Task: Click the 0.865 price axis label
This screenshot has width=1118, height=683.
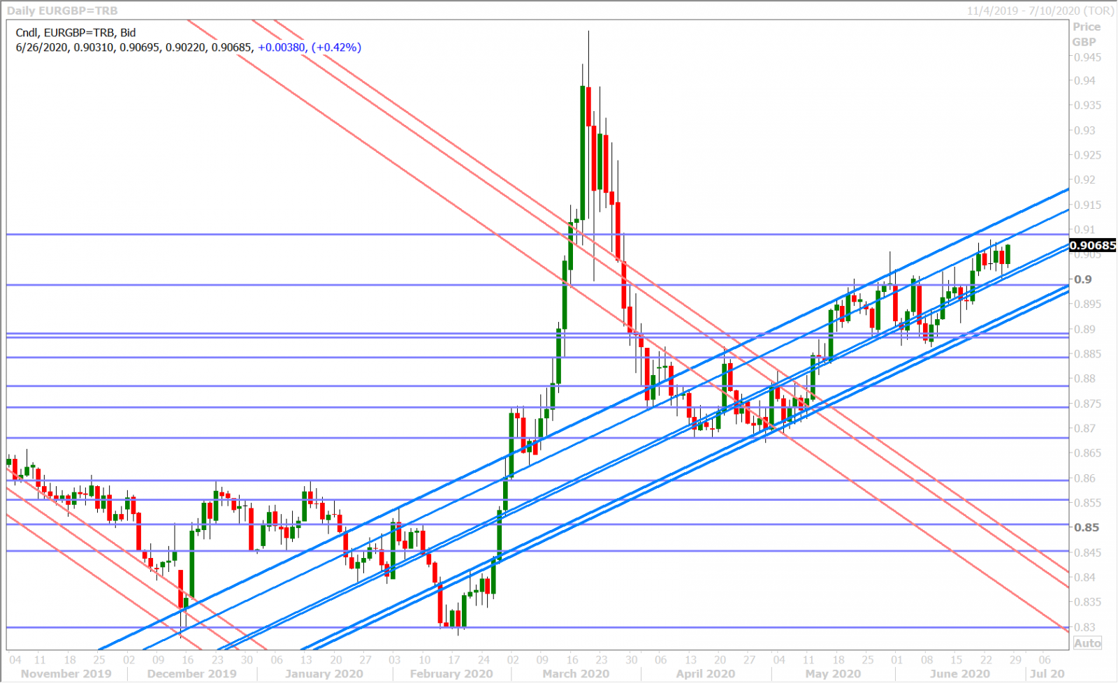Action: [x=1088, y=453]
